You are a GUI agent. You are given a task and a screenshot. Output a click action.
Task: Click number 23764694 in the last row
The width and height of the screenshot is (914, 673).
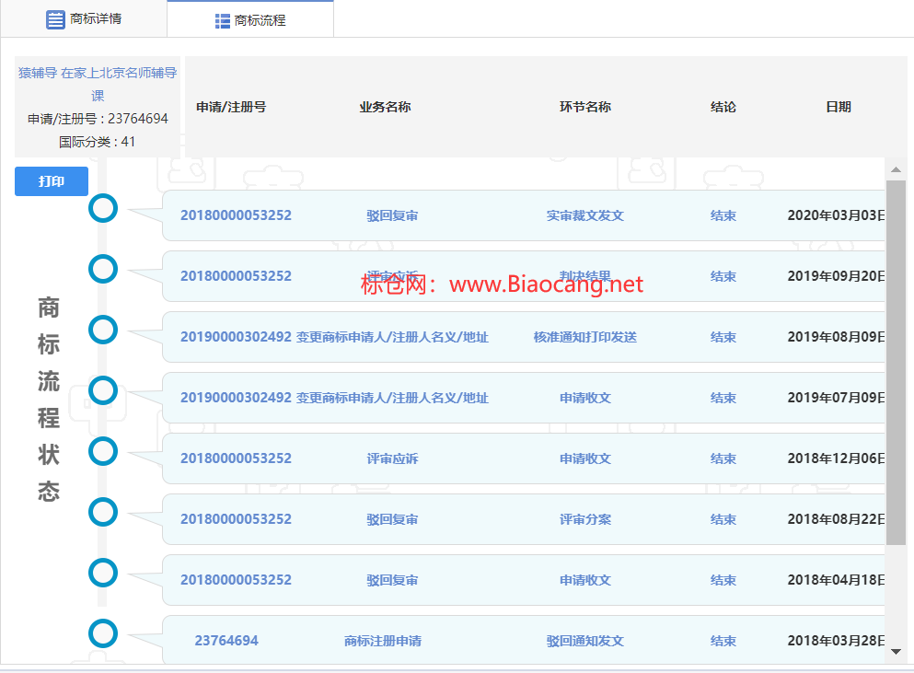[226, 641]
